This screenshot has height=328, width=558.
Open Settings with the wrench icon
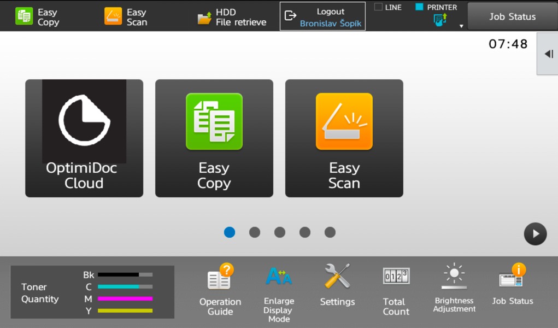(x=337, y=286)
